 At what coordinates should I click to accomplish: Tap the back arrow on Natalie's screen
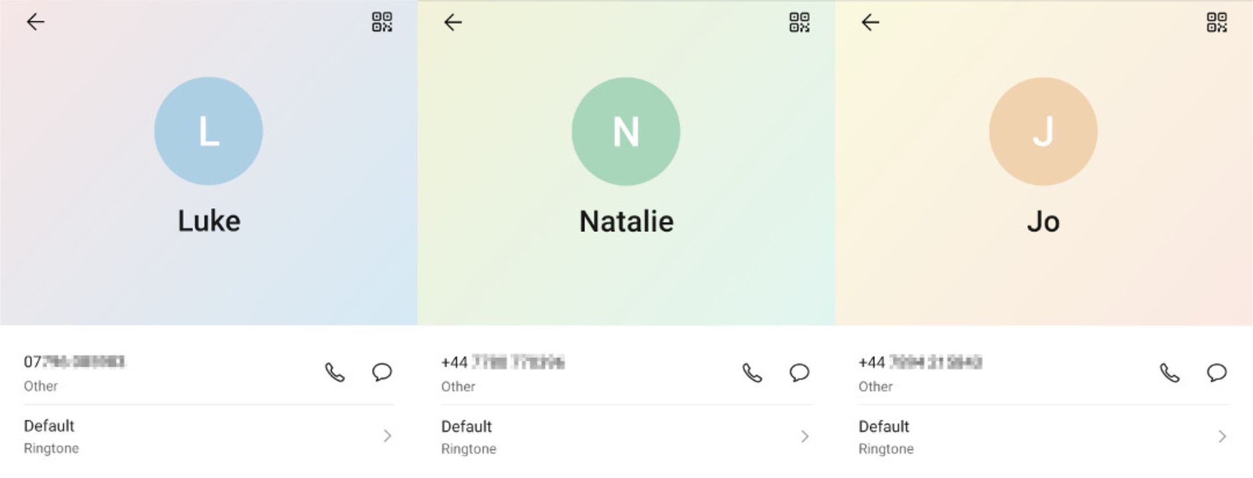452,22
